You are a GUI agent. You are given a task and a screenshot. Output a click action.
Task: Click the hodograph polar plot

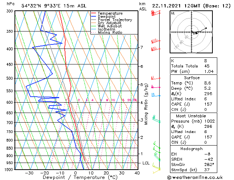click(191, 32)
